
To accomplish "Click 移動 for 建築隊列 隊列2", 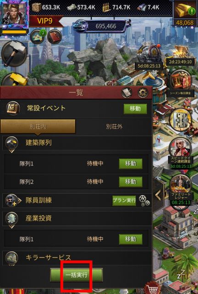I will [x=131, y=182].
